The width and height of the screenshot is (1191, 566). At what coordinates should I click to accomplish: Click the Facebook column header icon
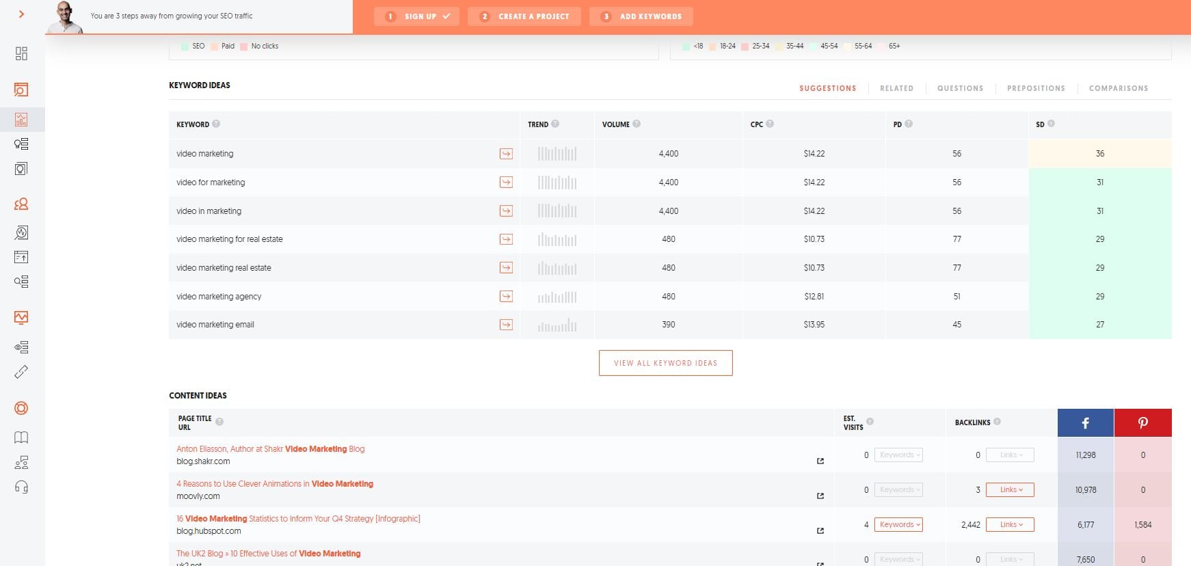pos(1085,423)
